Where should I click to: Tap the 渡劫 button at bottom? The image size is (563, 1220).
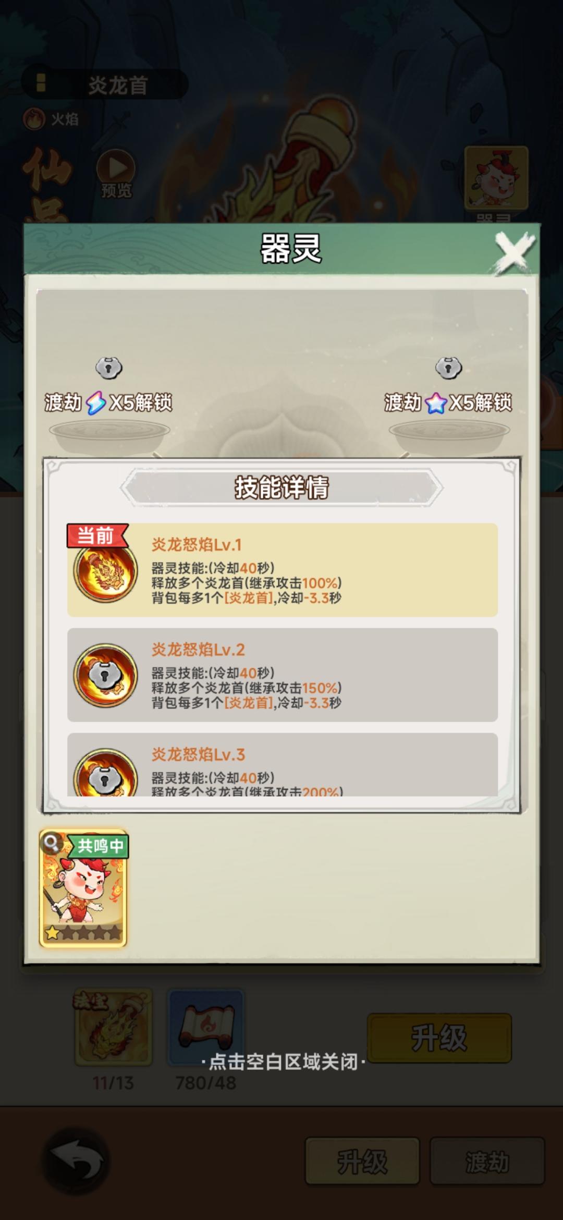(x=487, y=1162)
